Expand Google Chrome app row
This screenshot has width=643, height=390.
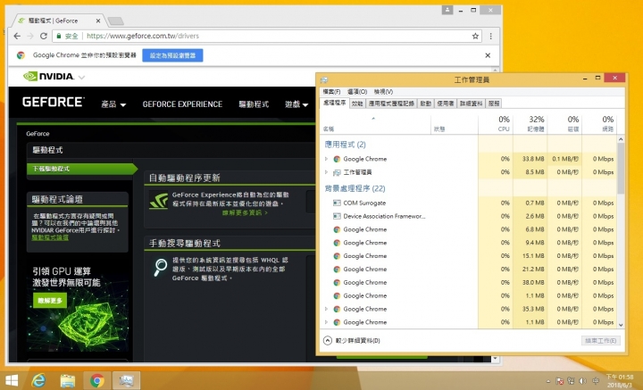[327, 159]
